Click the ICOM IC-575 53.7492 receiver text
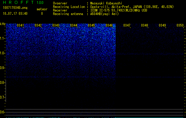The image size is (186, 118). (119, 10)
